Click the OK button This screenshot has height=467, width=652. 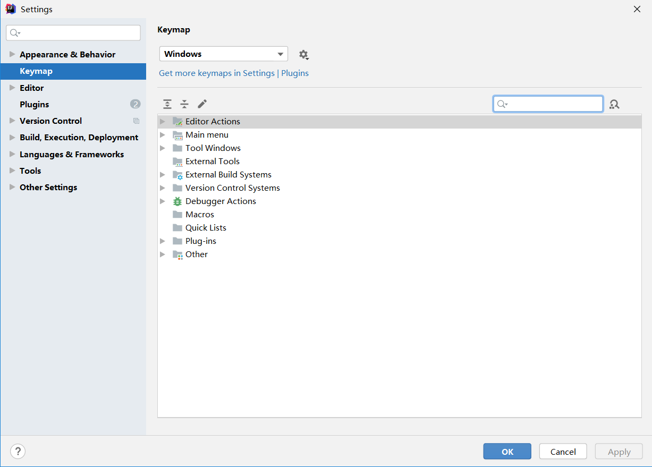[507, 452]
